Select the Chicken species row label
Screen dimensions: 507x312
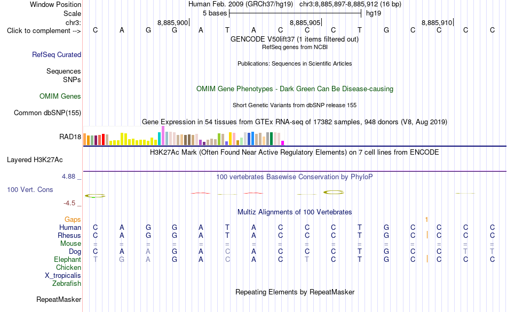68,267
